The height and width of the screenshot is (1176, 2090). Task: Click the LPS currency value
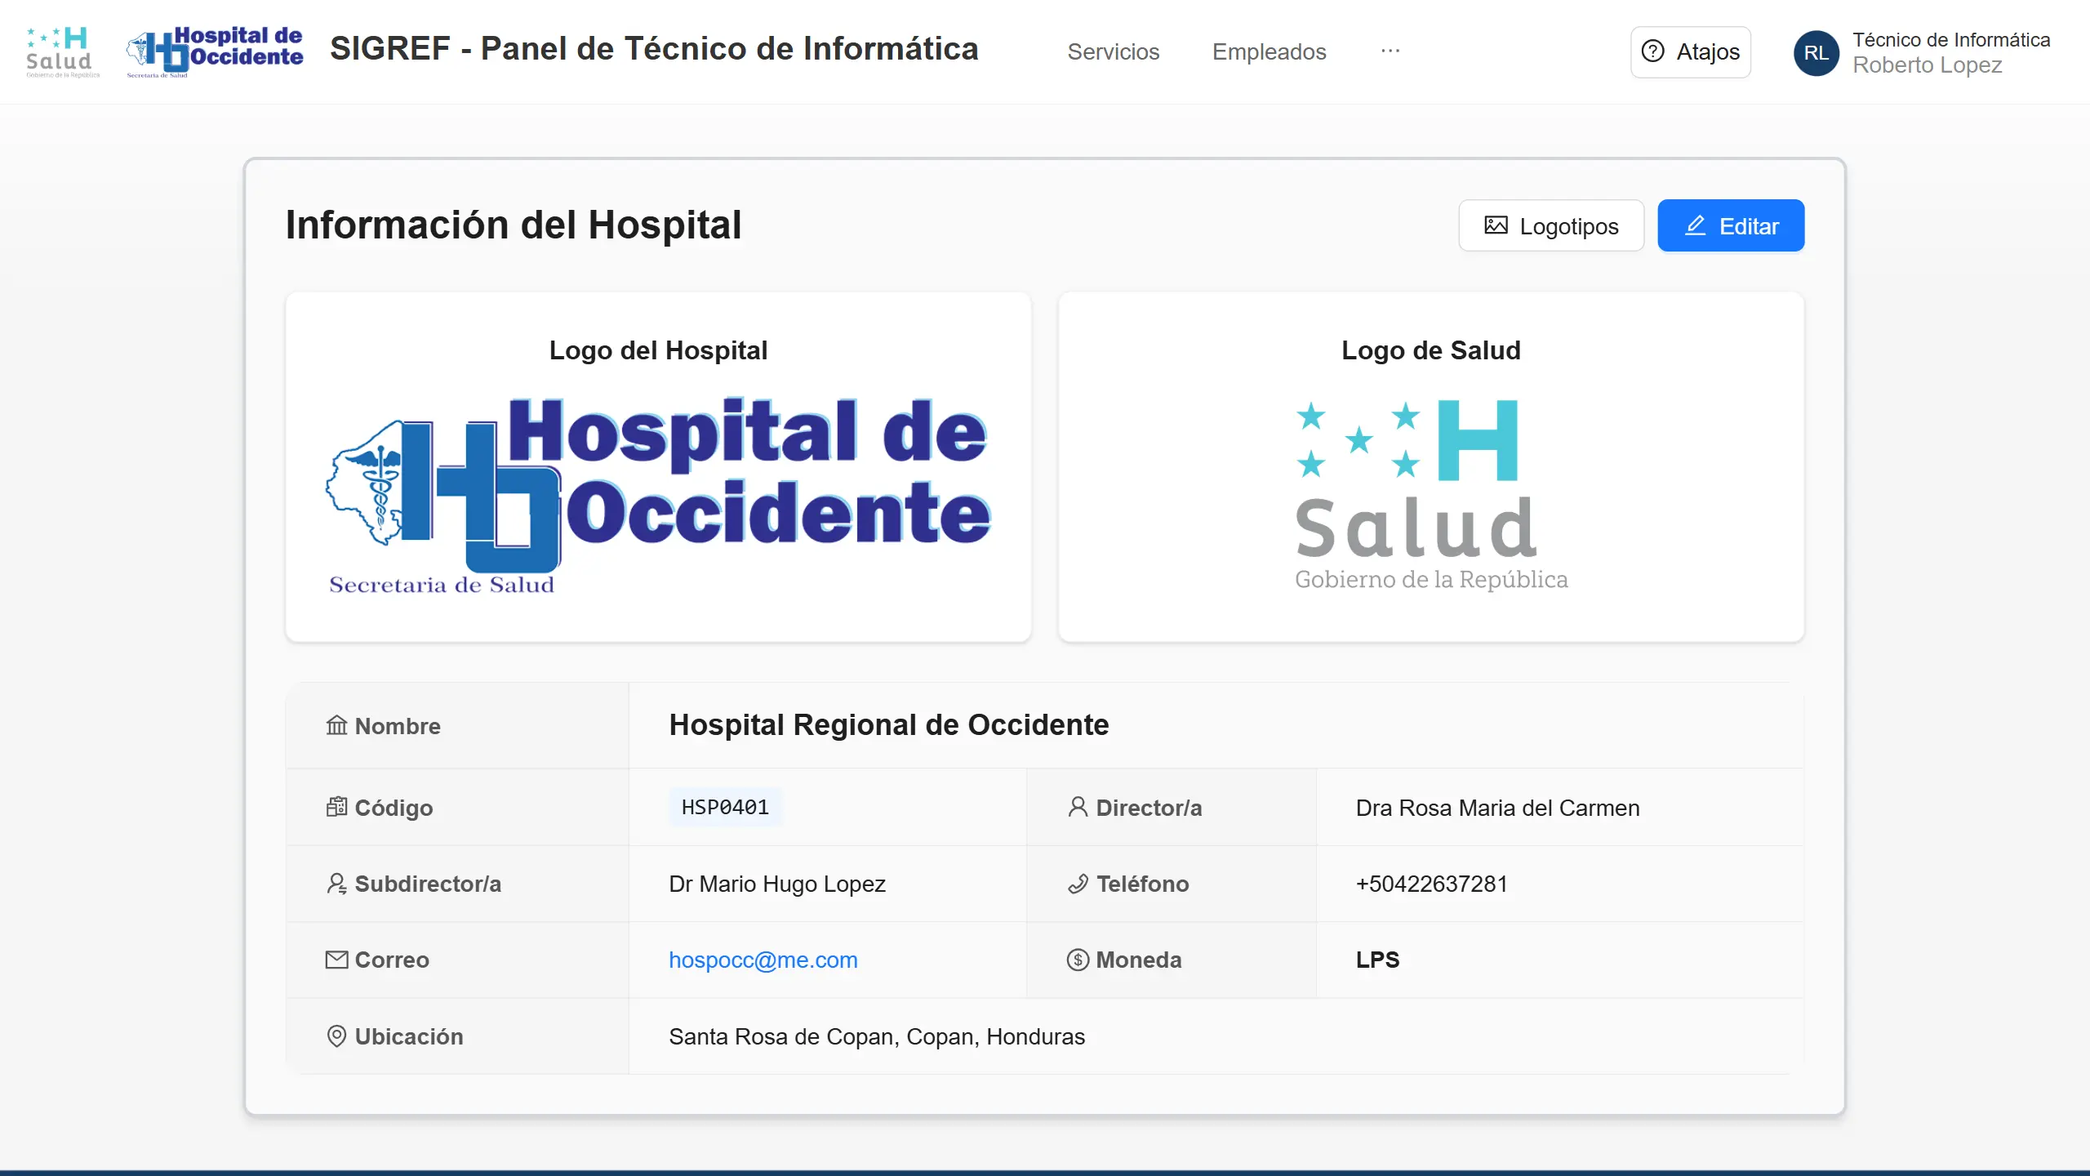(1377, 960)
